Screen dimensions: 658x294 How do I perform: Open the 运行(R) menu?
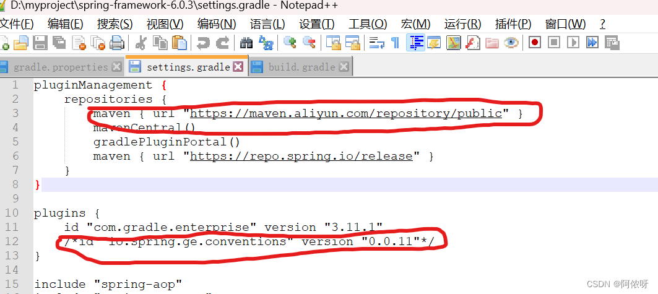462,24
